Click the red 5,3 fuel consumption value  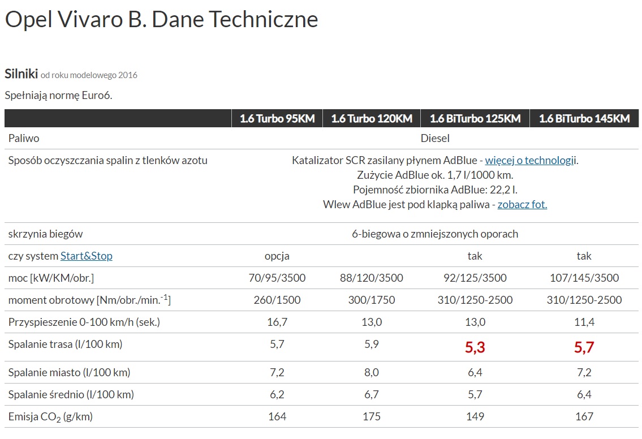[475, 347]
